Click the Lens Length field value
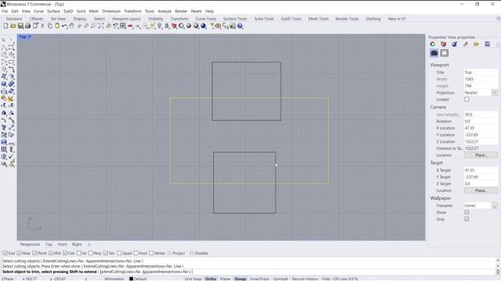This screenshot has height=281, width=501. pyautogui.click(x=481, y=115)
